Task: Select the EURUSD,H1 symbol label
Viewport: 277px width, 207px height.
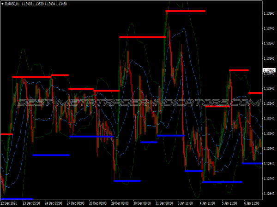Action: click(x=12, y=4)
